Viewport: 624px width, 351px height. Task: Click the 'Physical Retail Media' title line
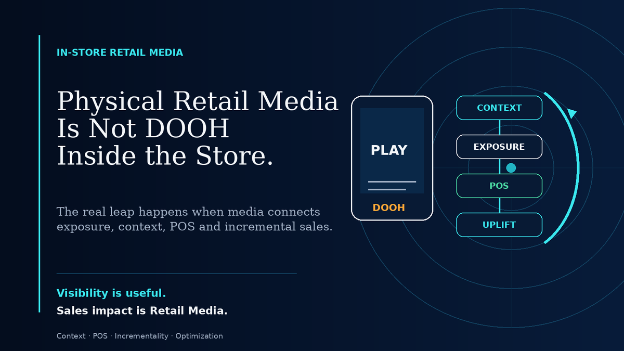click(x=198, y=101)
